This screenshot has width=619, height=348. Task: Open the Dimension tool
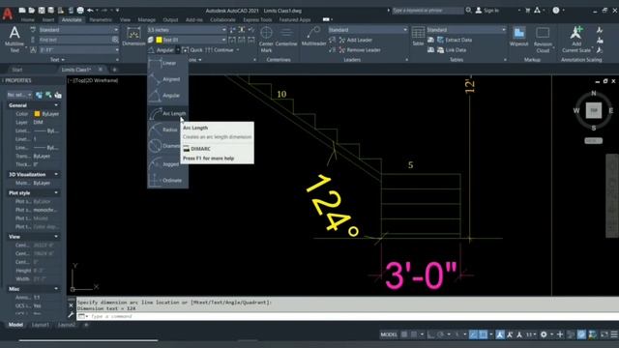click(133, 37)
